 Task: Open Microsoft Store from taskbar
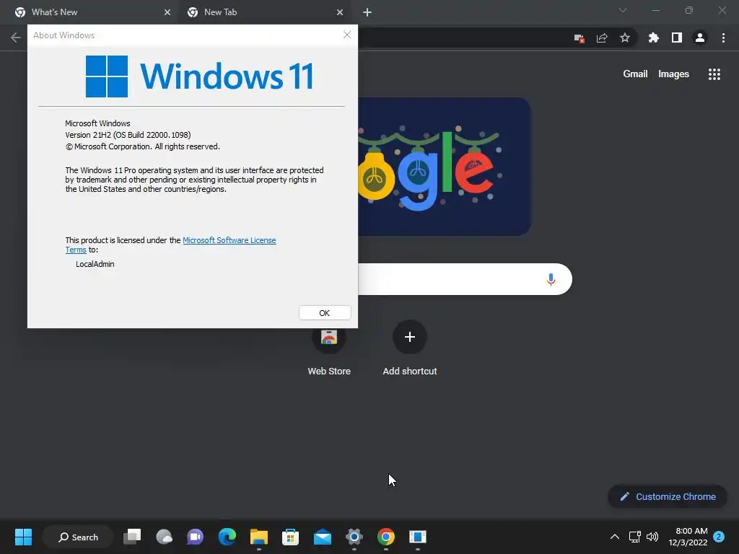[x=290, y=537]
